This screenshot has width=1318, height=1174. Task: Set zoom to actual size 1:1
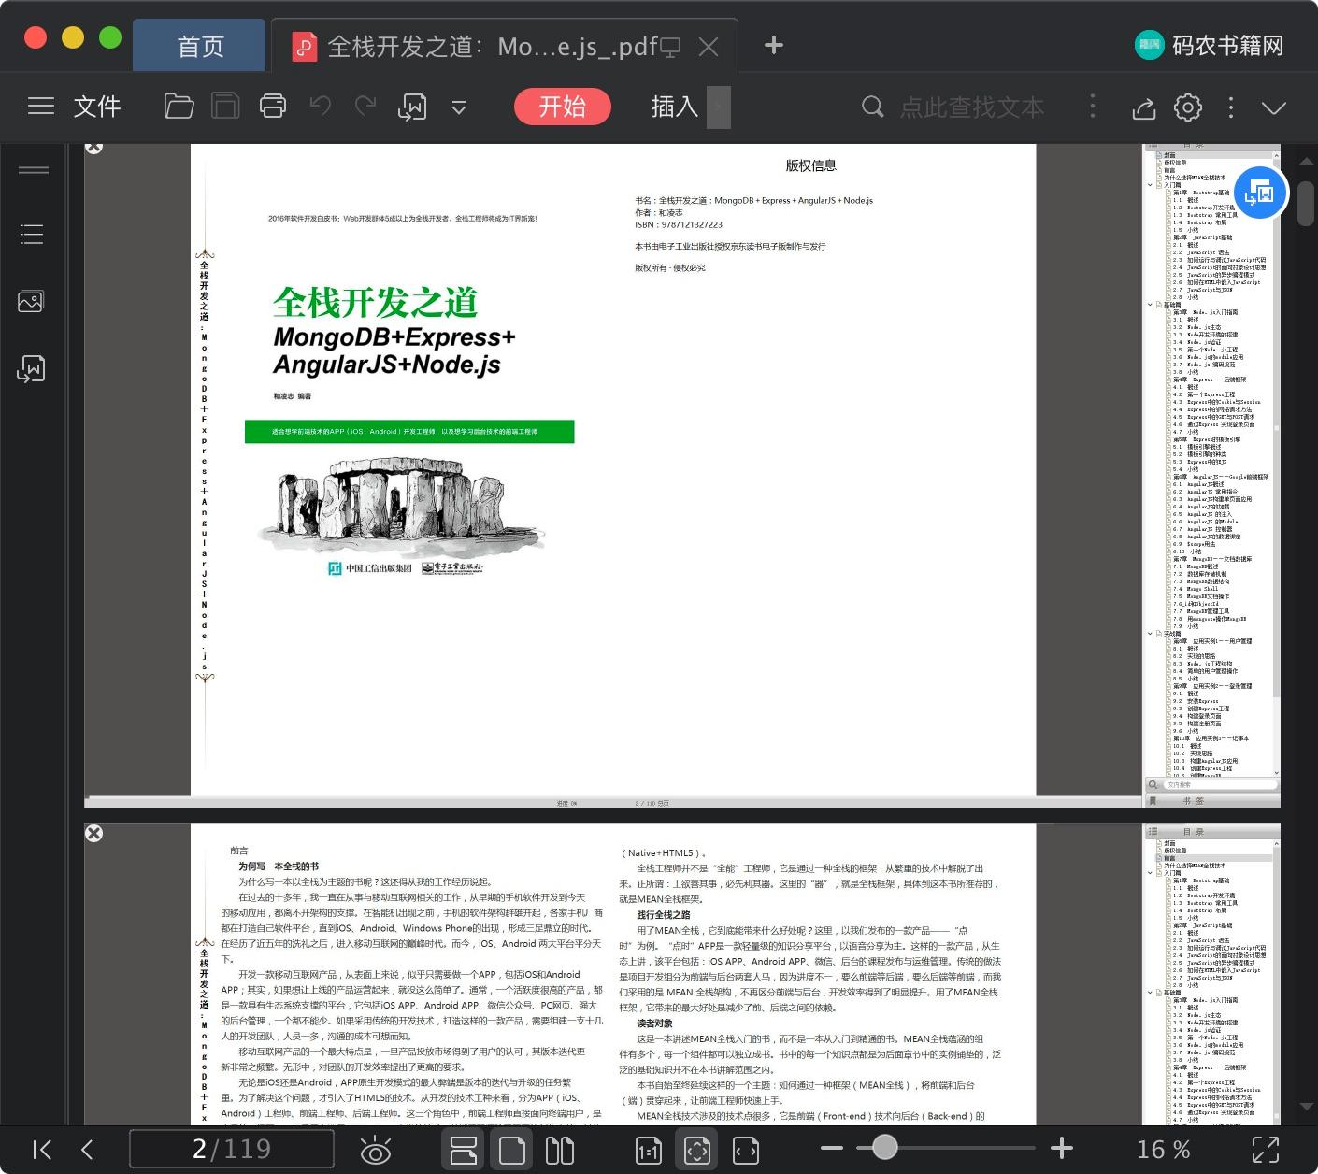tap(649, 1150)
